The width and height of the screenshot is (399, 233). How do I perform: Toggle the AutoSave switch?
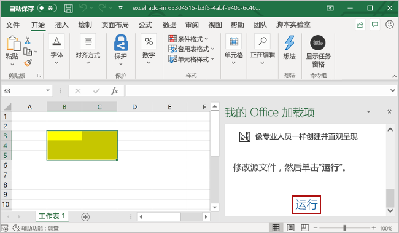point(47,8)
